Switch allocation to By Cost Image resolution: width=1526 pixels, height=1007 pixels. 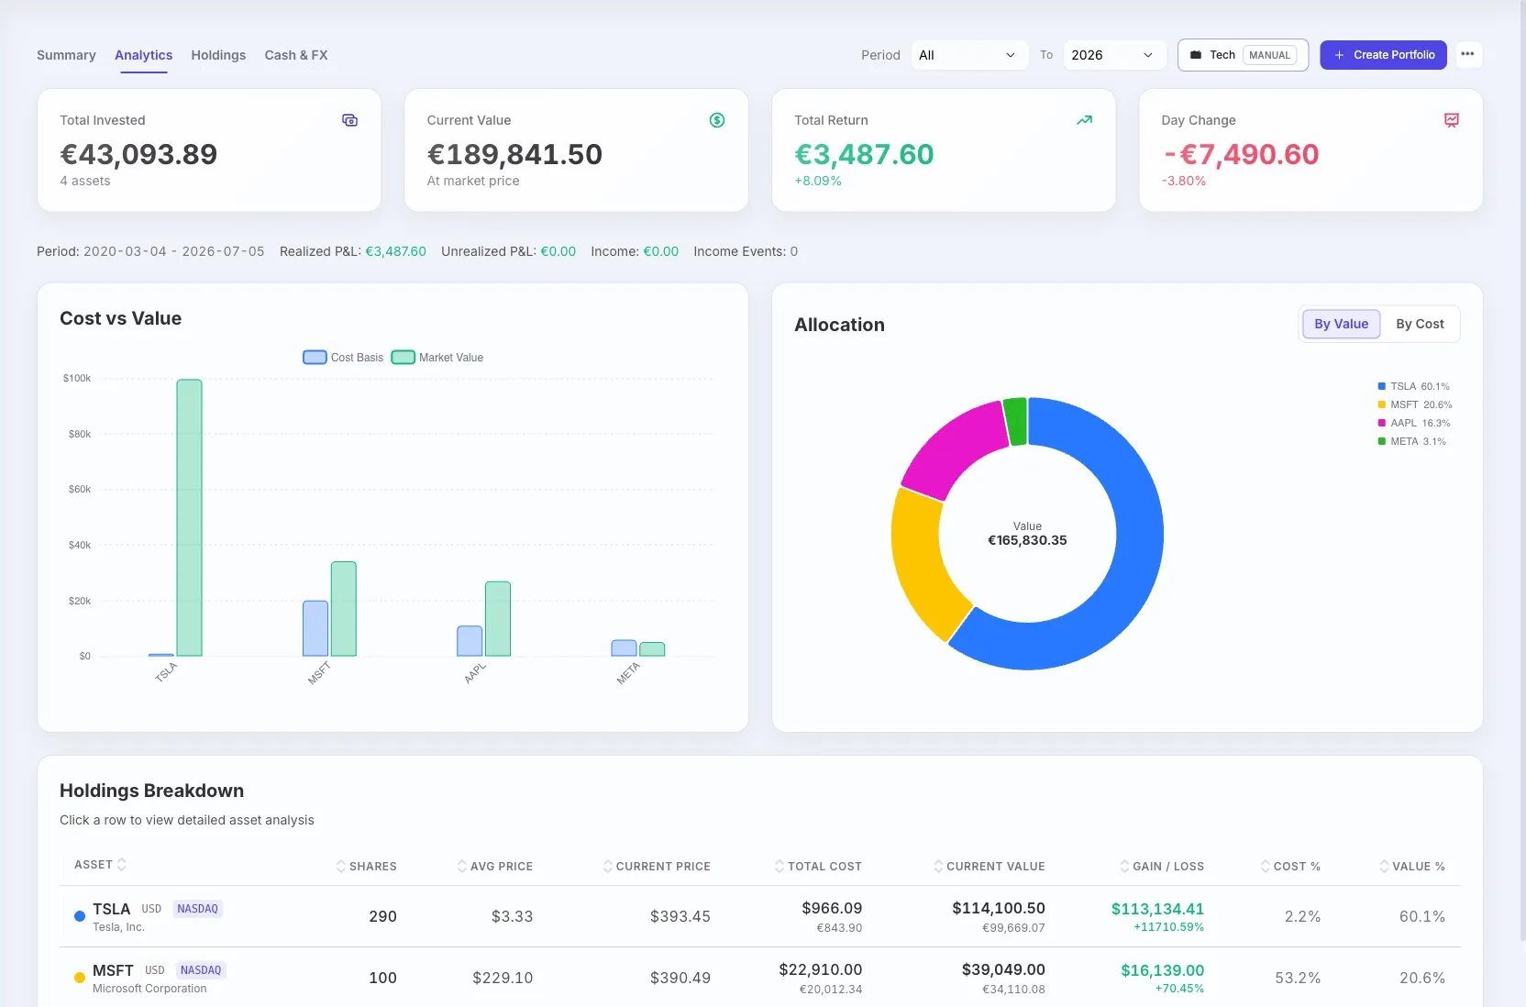(x=1420, y=324)
